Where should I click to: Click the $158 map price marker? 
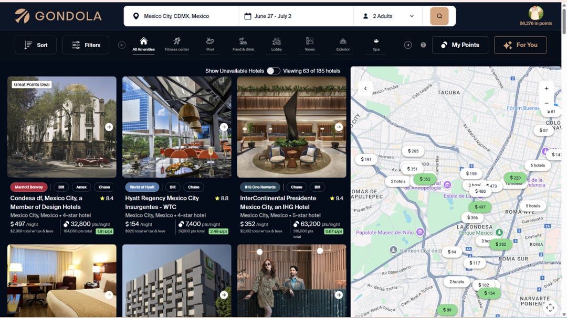point(471,173)
